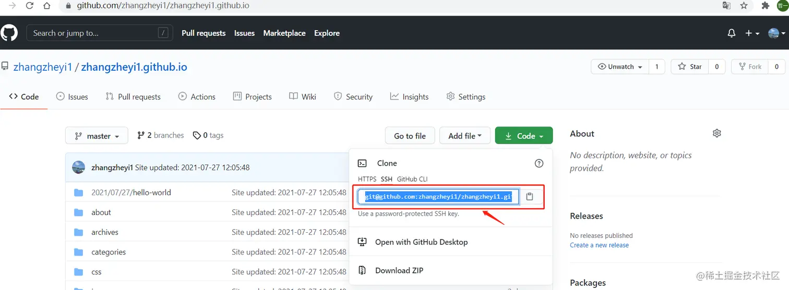Click the browser forward arrow
This screenshot has width=789, height=290.
click(13, 6)
